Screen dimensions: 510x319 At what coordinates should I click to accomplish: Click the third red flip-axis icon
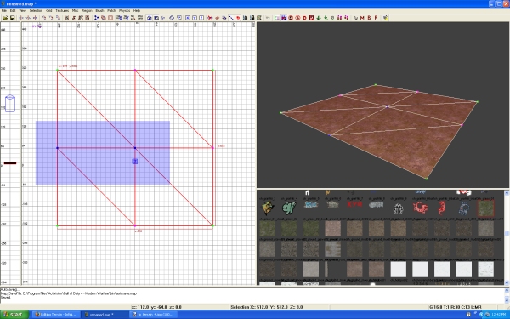coord(35,18)
